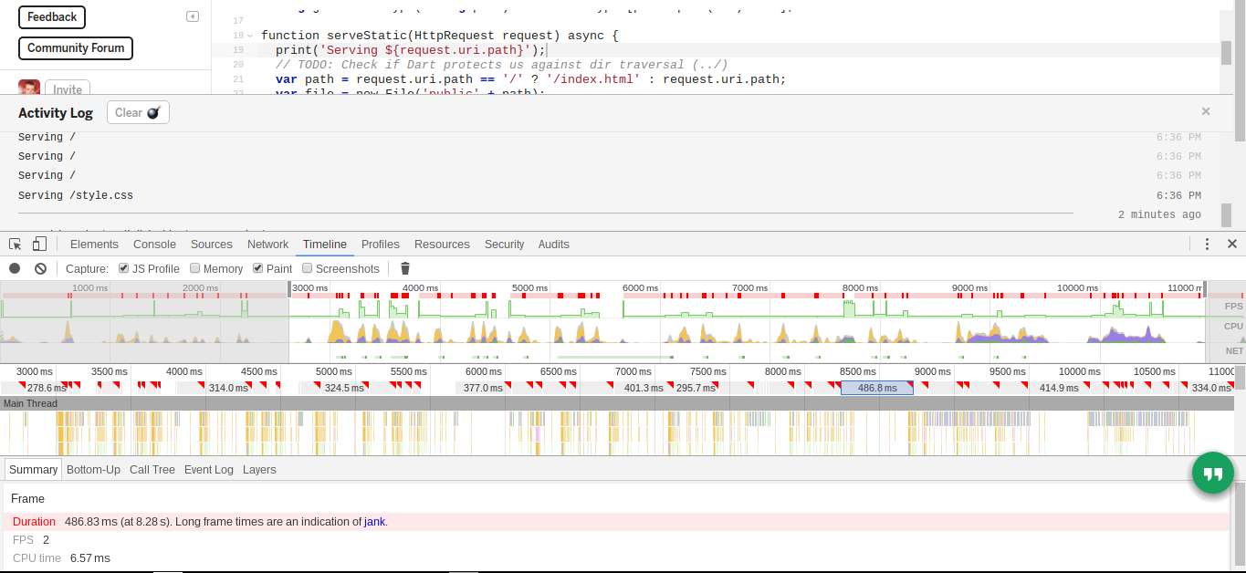Switch to the Console tab
The width and height of the screenshot is (1246, 573).
tap(154, 244)
